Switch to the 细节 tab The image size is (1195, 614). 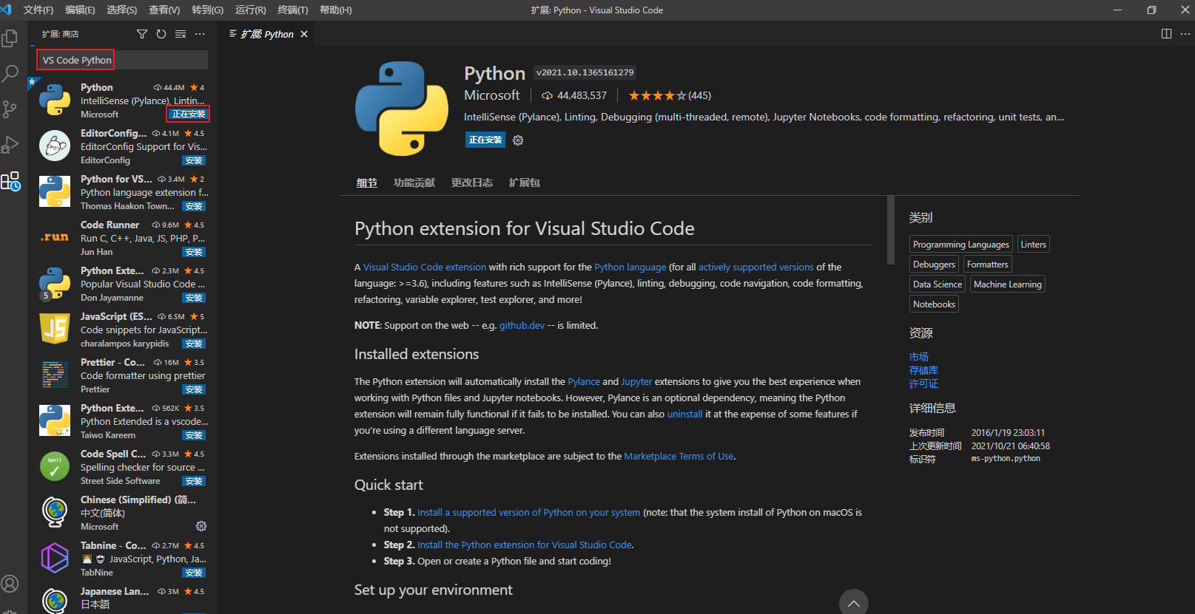[x=367, y=183]
